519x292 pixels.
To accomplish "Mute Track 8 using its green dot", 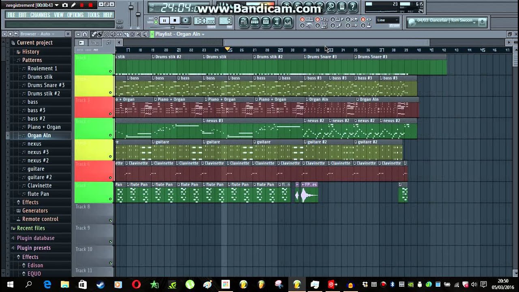I will (110, 220).
